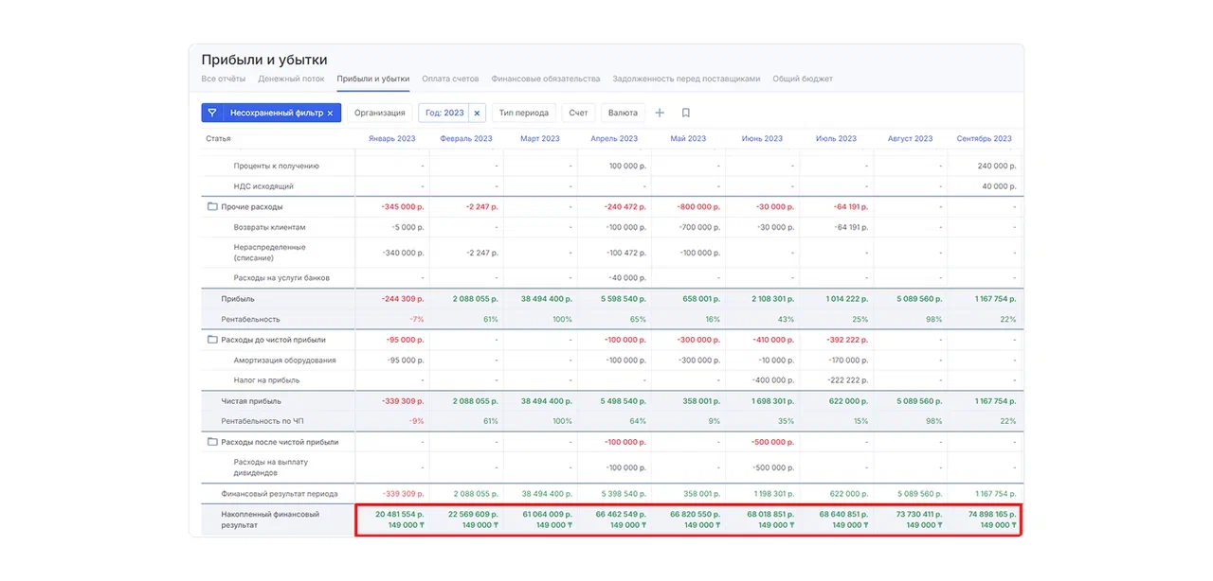Viewport: 1213px width, 581px height.
Task: Add a new filter with plus icon
Action: click(x=660, y=113)
